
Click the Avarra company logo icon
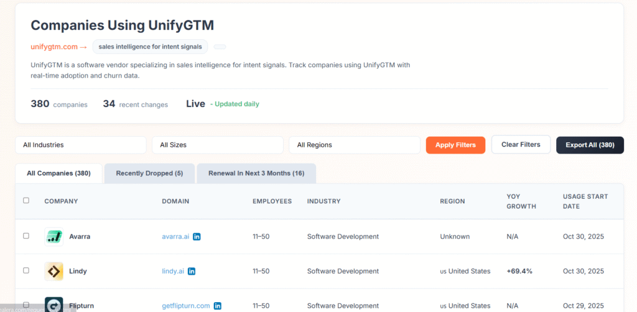point(54,236)
